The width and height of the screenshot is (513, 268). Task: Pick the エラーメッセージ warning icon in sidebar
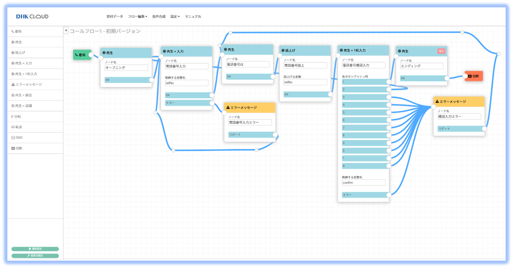point(13,84)
